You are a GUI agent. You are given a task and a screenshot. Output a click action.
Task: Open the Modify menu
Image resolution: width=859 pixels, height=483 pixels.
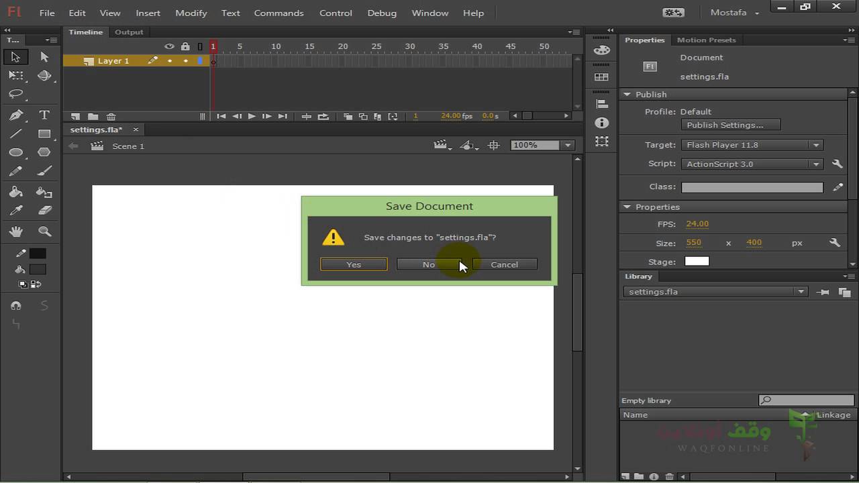(x=191, y=13)
